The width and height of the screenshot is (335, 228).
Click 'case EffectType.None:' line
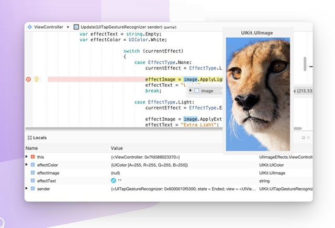click(163, 62)
